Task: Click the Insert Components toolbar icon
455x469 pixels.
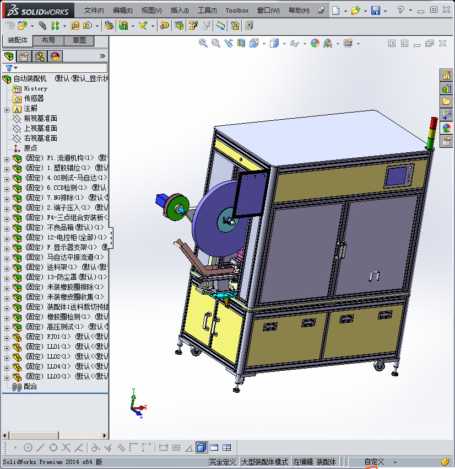Action: (x=23, y=25)
